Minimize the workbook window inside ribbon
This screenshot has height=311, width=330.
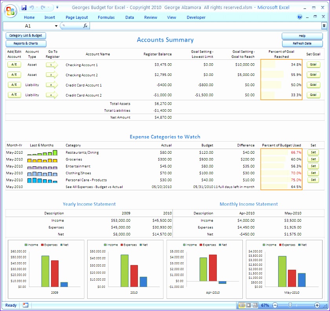pos(307,17)
